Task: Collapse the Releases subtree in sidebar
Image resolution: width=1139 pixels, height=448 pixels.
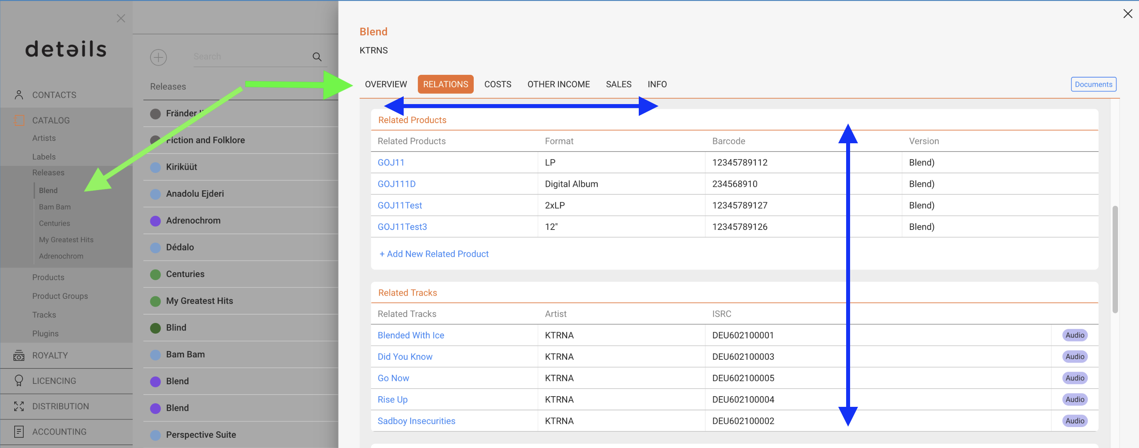Action: tap(48, 173)
